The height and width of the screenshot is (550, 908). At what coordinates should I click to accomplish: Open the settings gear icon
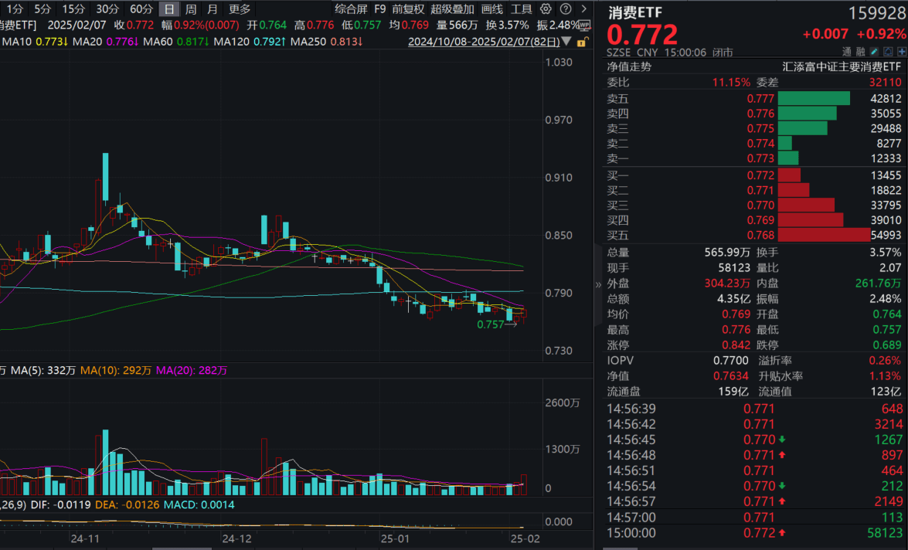(x=546, y=8)
